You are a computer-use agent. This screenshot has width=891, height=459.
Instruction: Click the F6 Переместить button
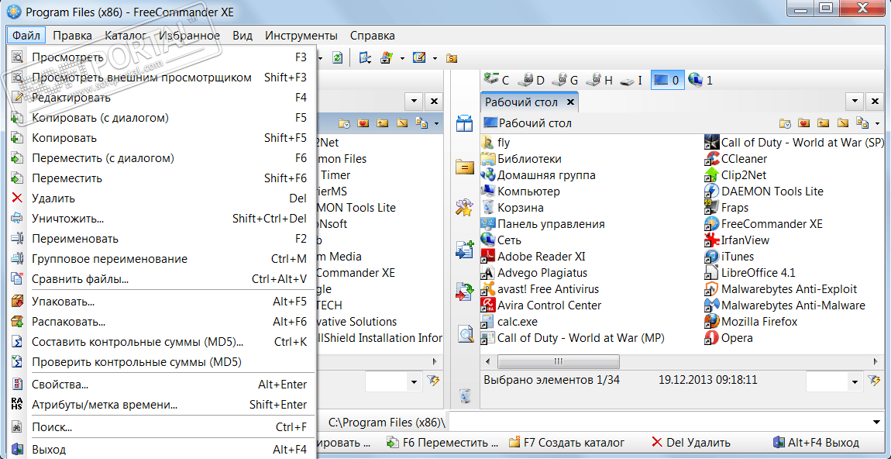(x=442, y=442)
